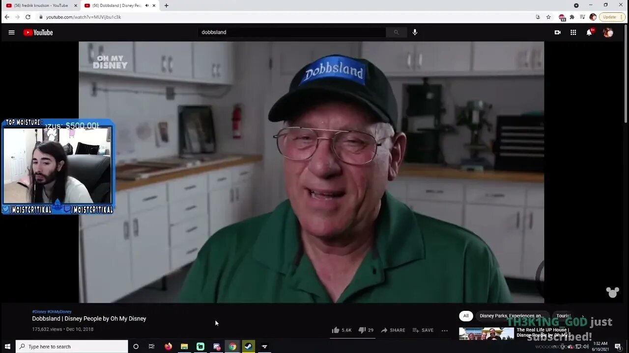629x353 pixels.
Task: Mute audio icon on Dobbsland tab
Action: 146,5
